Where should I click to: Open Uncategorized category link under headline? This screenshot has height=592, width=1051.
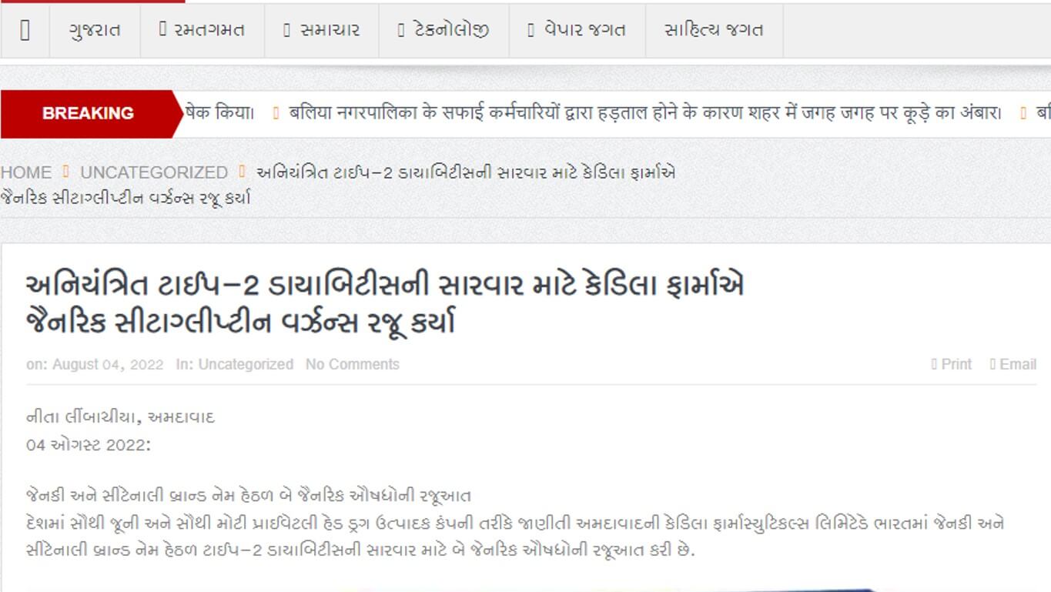tap(246, 364)
